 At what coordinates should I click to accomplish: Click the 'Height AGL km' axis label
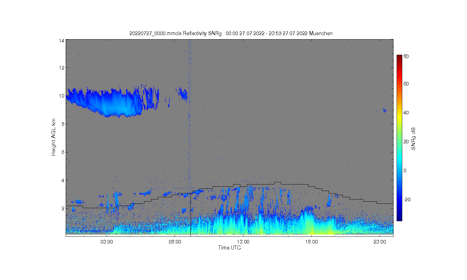click(x=54, y=137)
